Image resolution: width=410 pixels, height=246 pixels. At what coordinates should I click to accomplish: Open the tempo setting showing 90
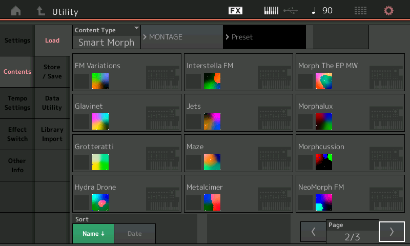[322, 11]
